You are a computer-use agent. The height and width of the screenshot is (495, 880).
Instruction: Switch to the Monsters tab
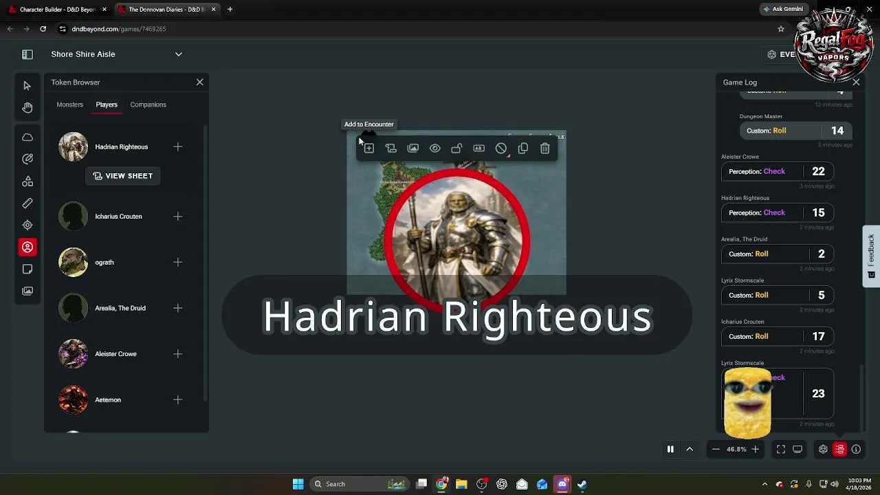coord(69,104)
